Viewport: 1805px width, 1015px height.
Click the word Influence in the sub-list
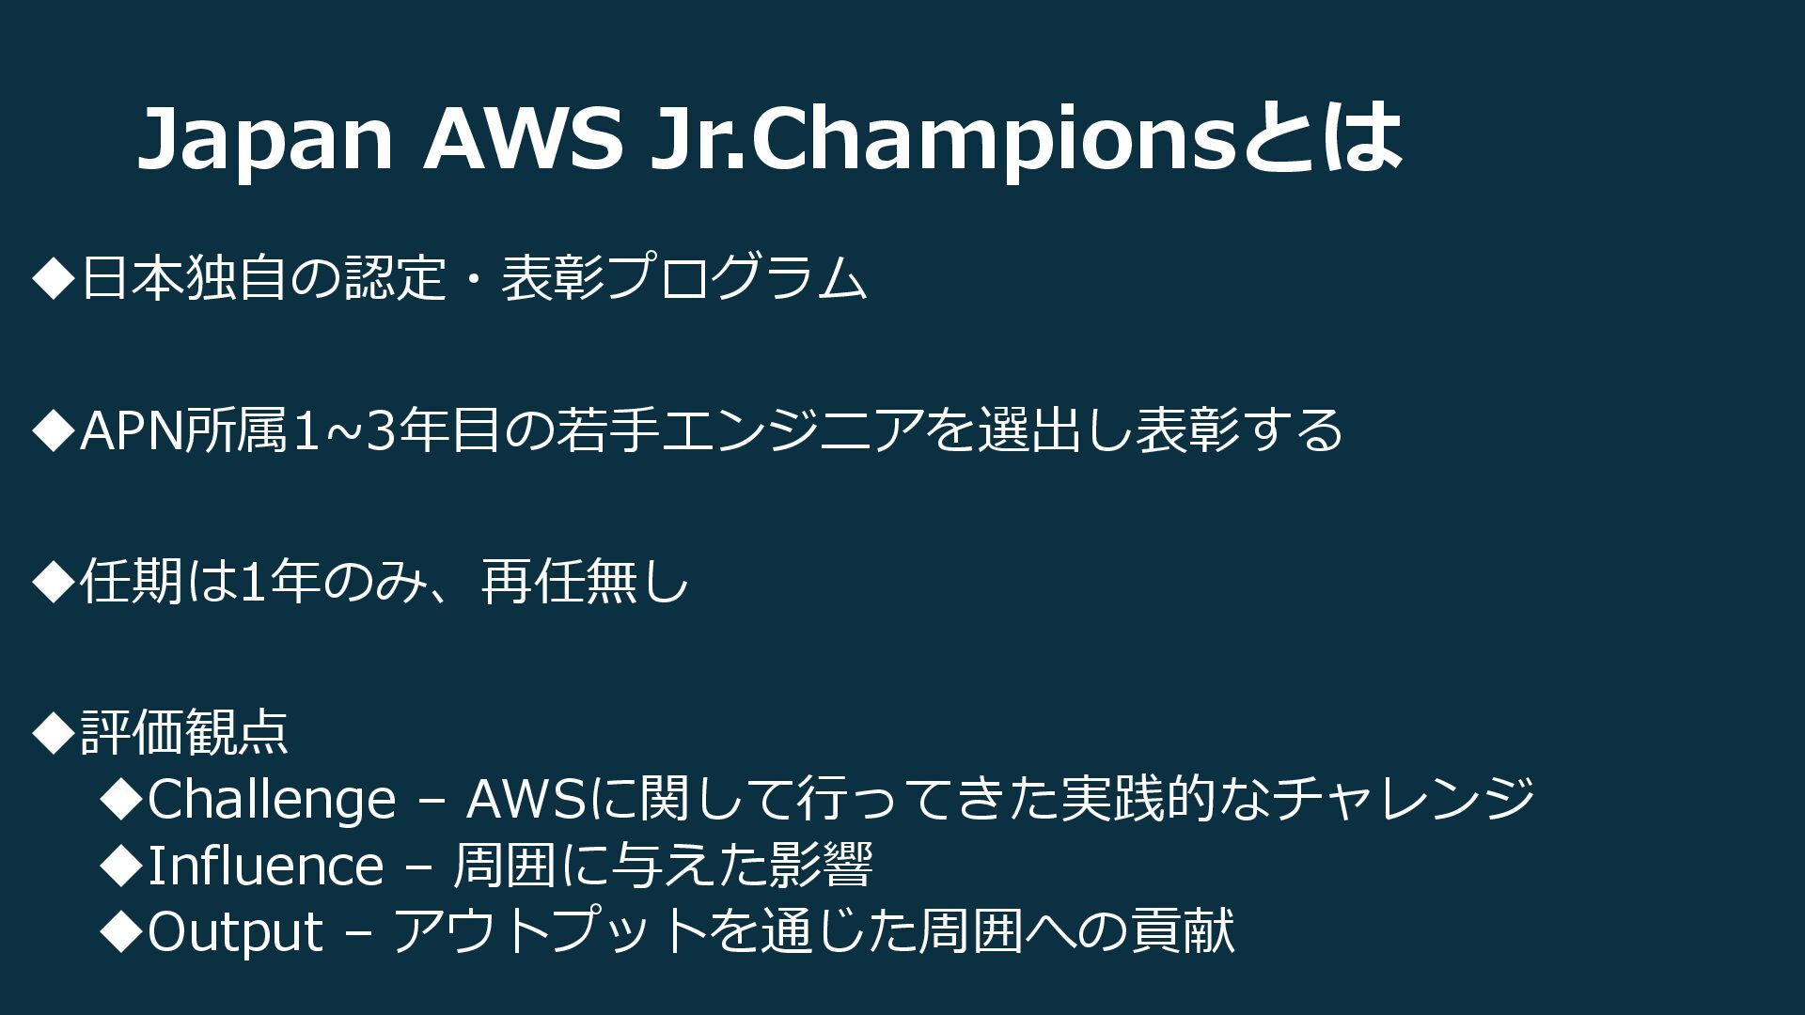[266, 866]
